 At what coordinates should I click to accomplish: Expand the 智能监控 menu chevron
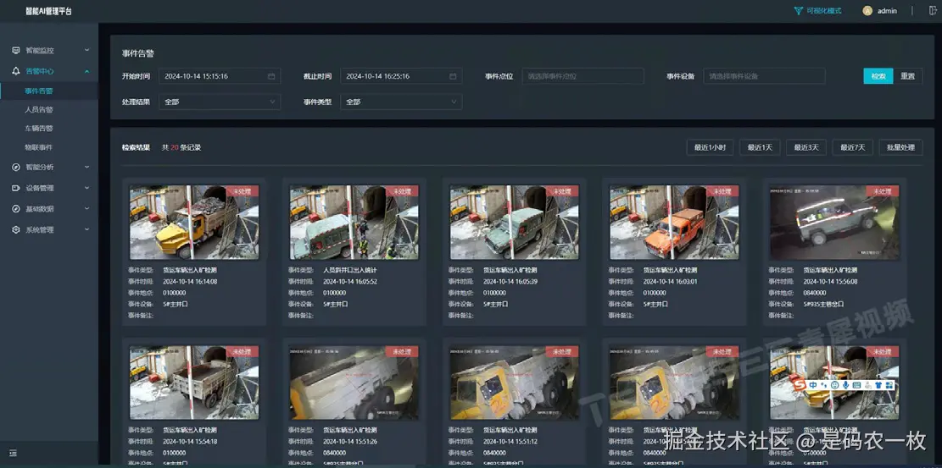pos(87,51)
